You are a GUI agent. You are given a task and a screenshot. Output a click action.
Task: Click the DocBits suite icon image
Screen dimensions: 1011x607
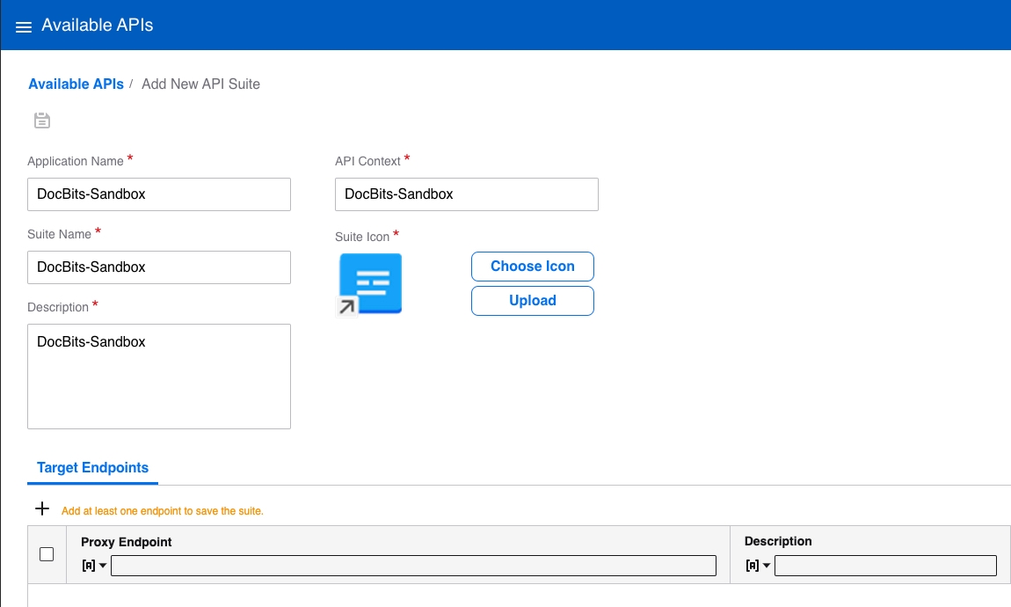(x=370, y=284)
